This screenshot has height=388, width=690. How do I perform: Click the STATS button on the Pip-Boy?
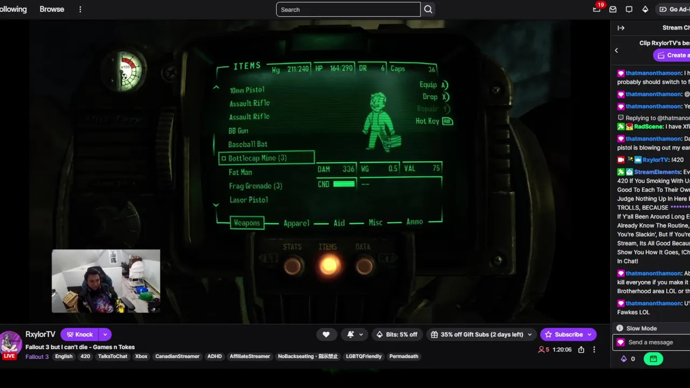click(293, 265)
